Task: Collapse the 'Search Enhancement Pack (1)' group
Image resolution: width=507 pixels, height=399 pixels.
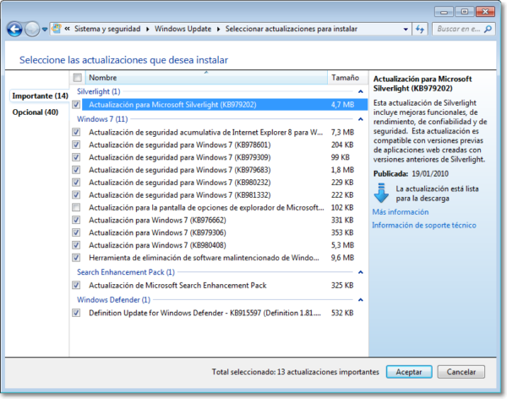Action: (x=361, y=272)
